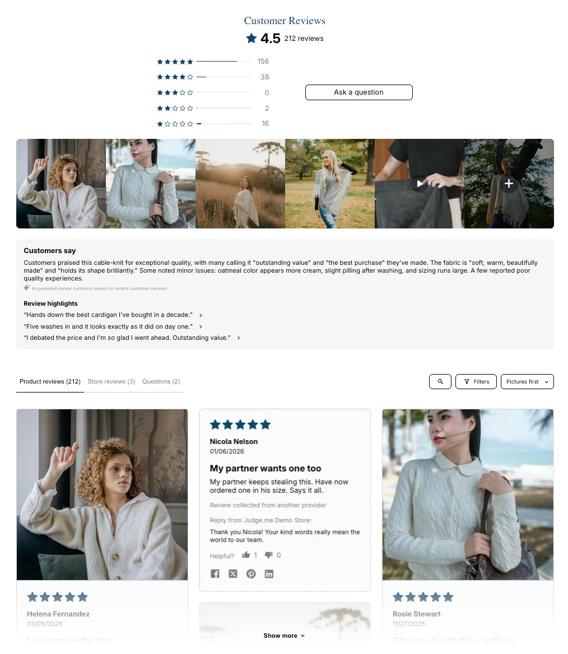Open the Questions (2) tab
The image size is (568, 654).
pyautogui.click(x=161, y=382)
